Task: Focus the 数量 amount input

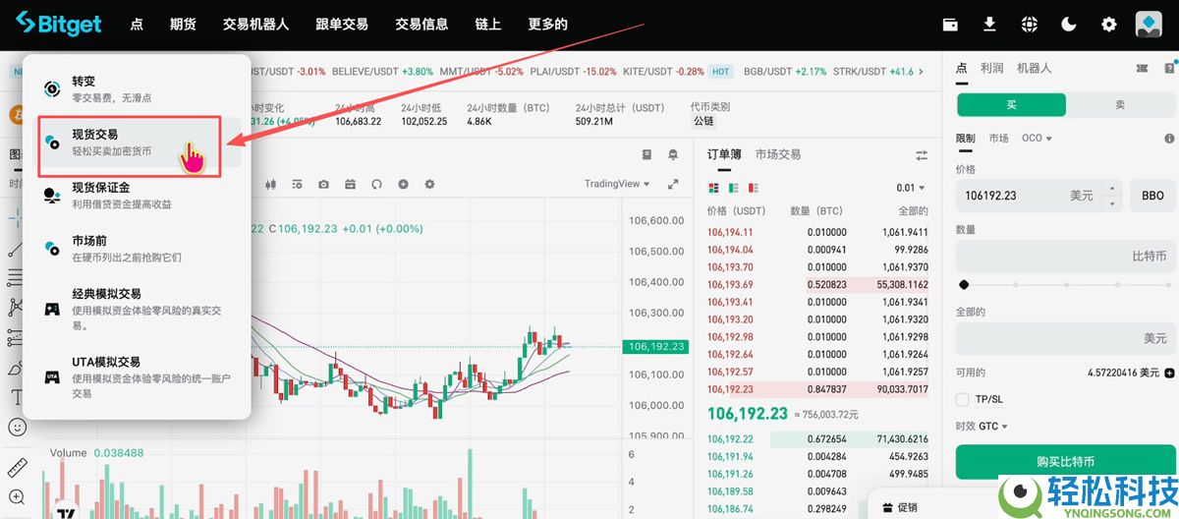Action: pos(1065,256)
